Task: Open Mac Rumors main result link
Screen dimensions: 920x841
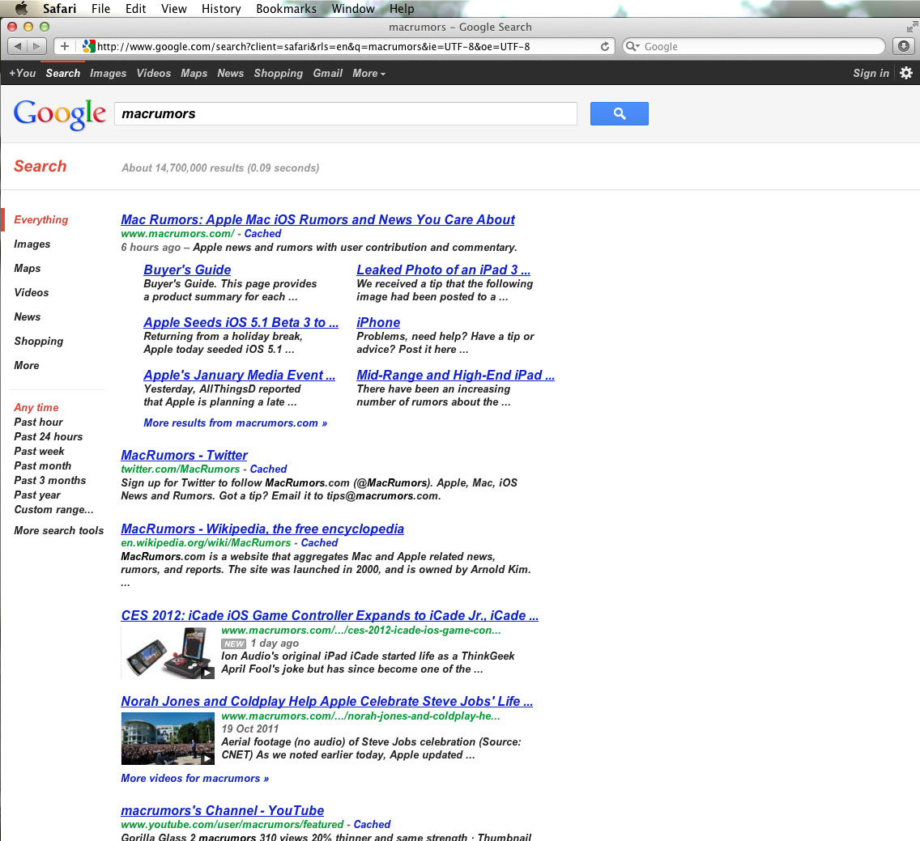Action: coord(318,220)
